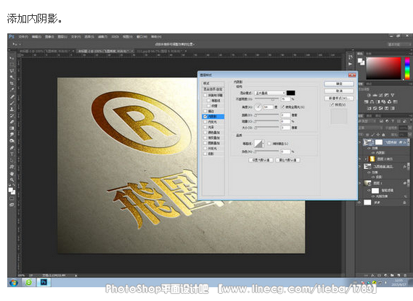413x301 pixels.
Task: Select the Hand tool
Action: coord(12,173)
